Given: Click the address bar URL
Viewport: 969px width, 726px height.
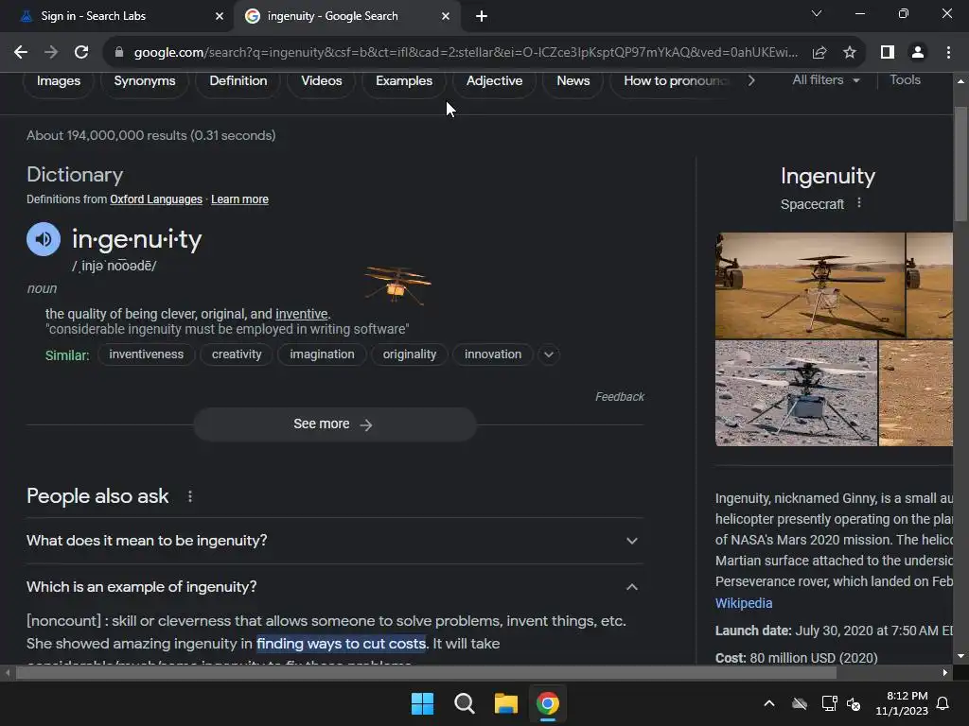Looking at the screenshot, I should click(x=466, y=53).
